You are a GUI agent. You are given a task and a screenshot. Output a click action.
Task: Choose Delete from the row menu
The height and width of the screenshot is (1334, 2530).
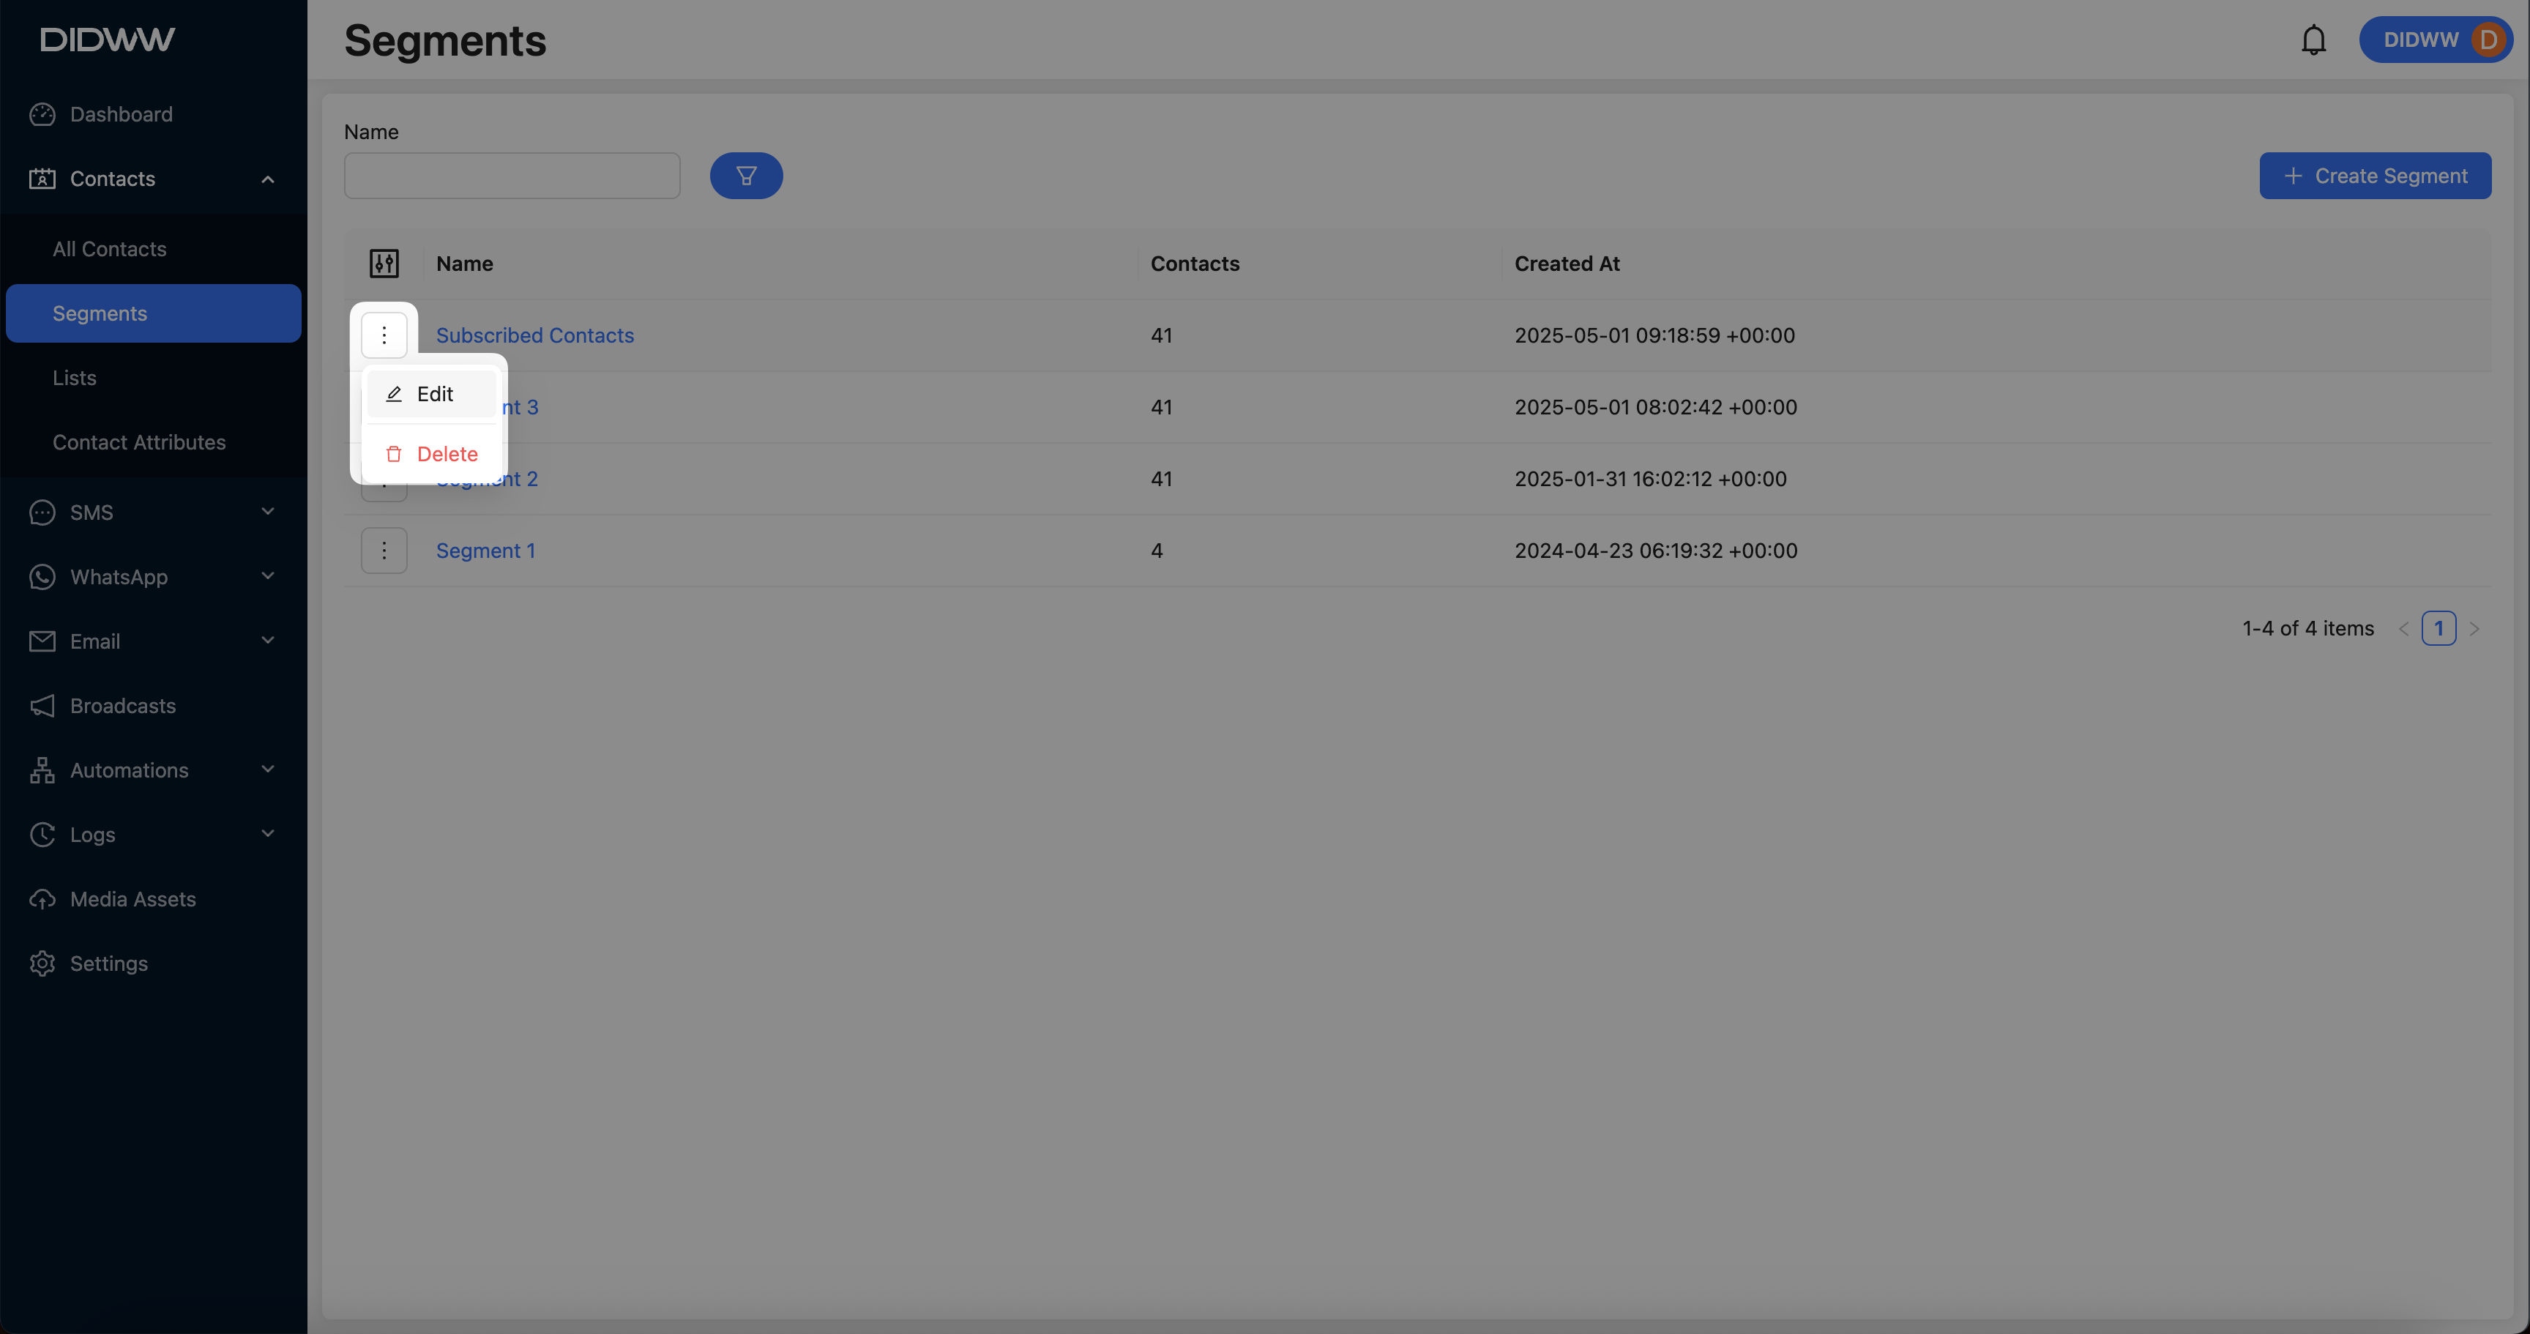click(x=431, y=454)
